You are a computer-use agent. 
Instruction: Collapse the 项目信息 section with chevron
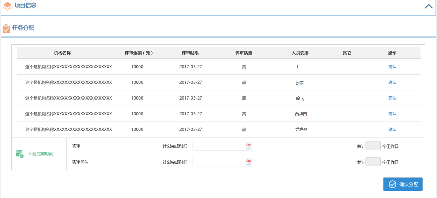tap(429, 6)
